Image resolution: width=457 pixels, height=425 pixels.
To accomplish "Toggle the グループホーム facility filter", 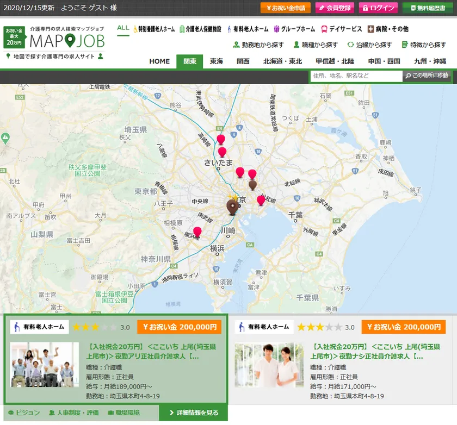I will [x=294, y=29].
